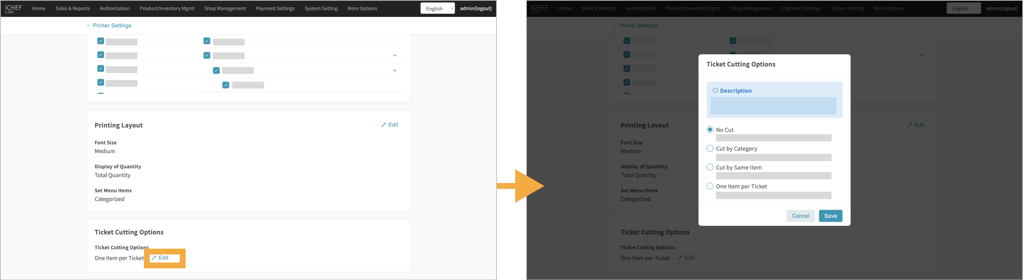Click dimmed Ticket Cutting Edit pencil behind dialog
Screen dimensions: 1023x280
coord(680,258)
